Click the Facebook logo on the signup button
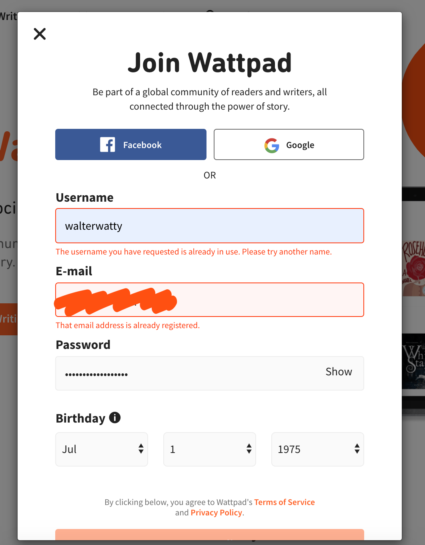425x545 pixels. [107, 144]
